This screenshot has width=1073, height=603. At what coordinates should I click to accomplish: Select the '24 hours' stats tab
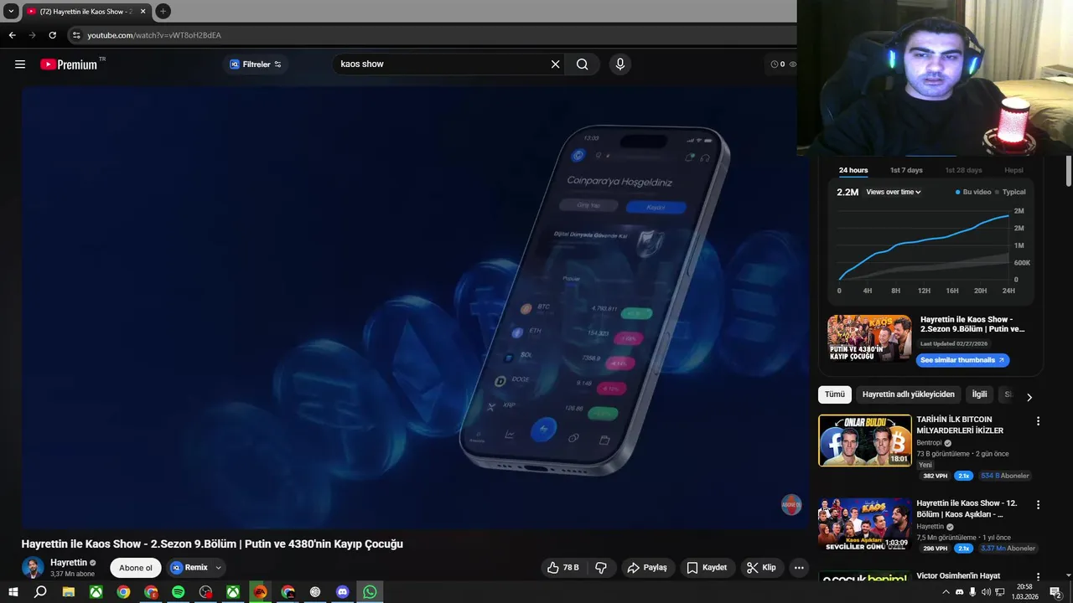(853, 170)
